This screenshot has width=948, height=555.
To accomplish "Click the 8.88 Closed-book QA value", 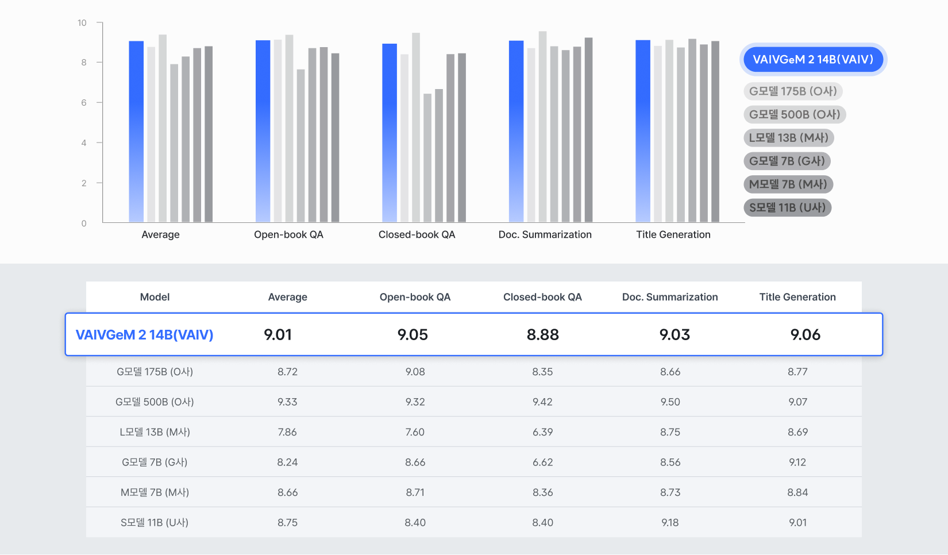I will (x=543, y=335).
